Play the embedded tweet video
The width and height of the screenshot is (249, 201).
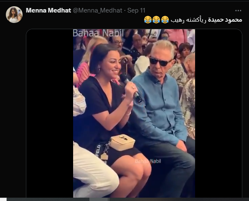click(x=134, y=113)
